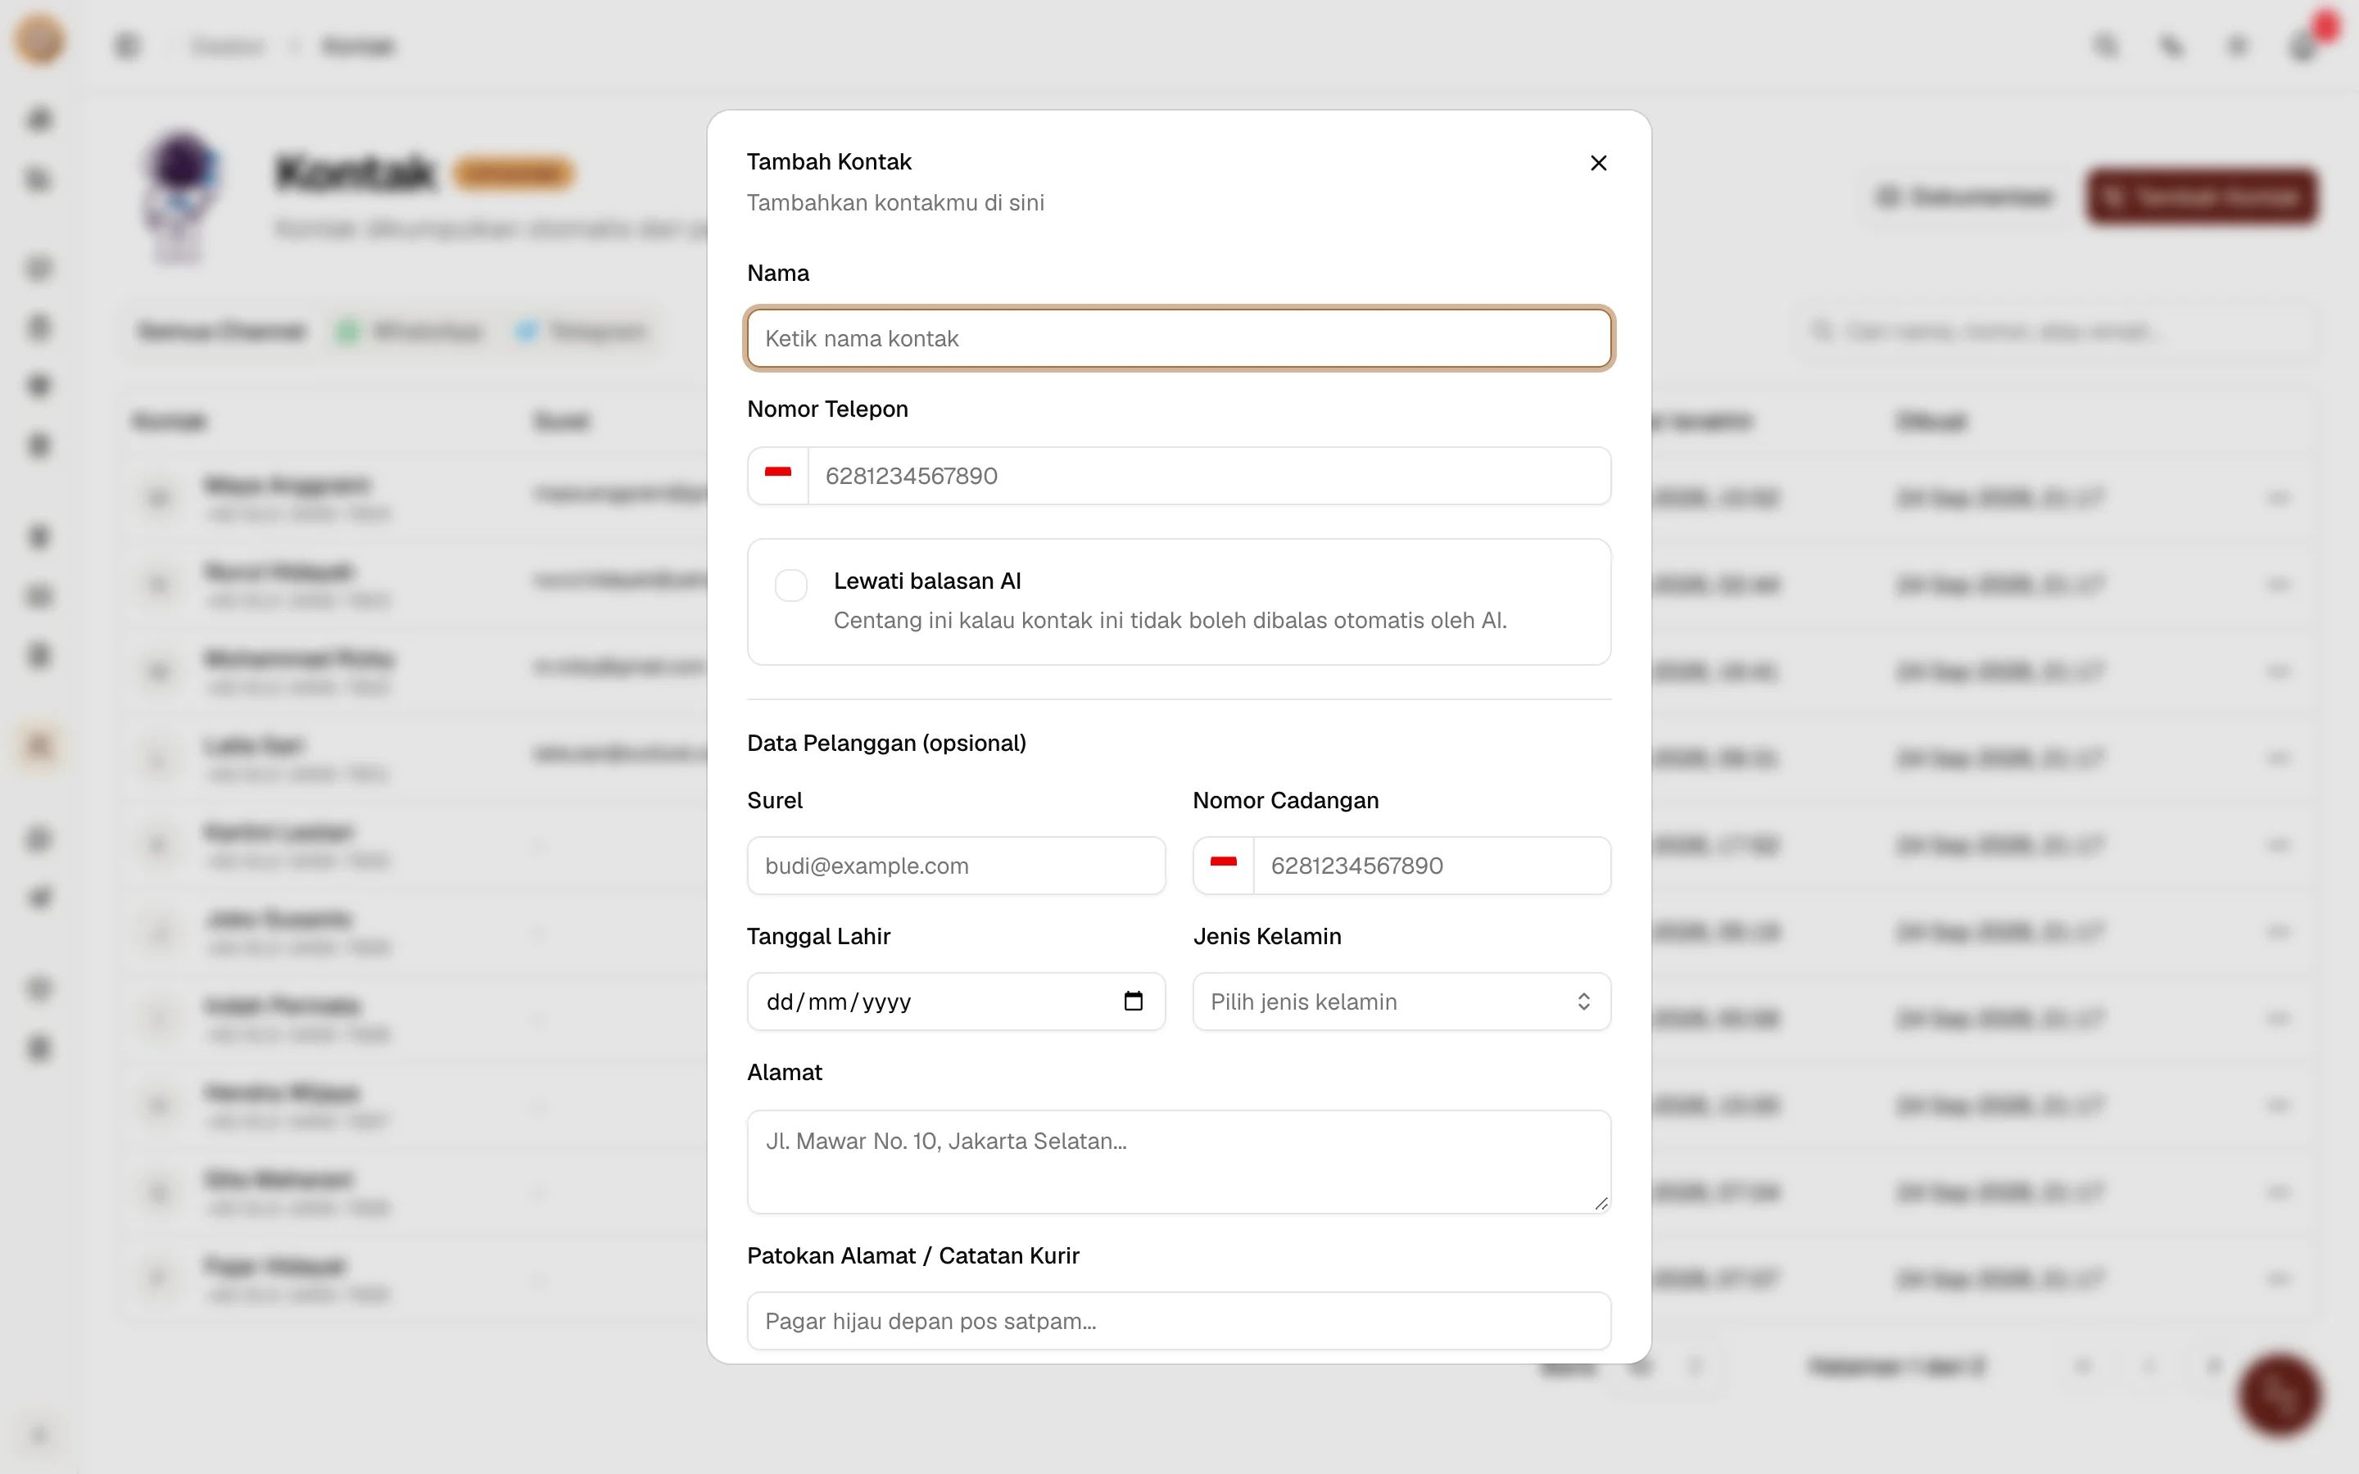
Task: Click the Patokan Alamat catatan kurir field
Action: point(1179,1321)
